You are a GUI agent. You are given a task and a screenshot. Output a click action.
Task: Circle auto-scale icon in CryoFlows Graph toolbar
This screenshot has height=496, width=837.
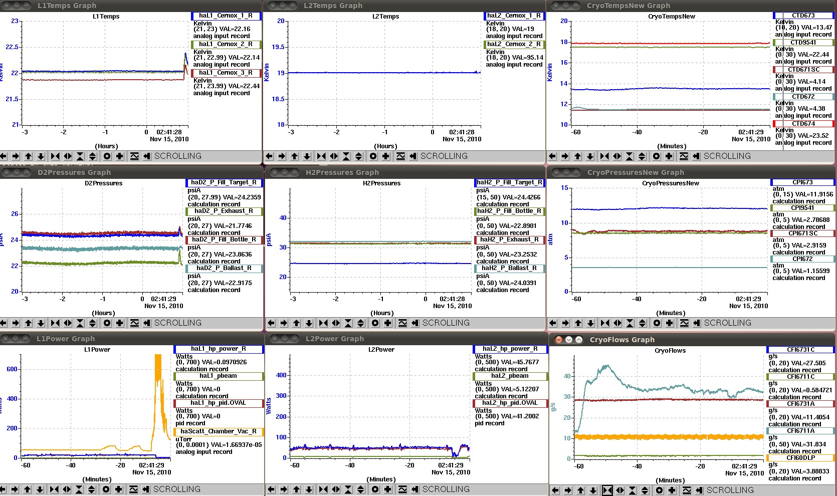tap(659, 490)
